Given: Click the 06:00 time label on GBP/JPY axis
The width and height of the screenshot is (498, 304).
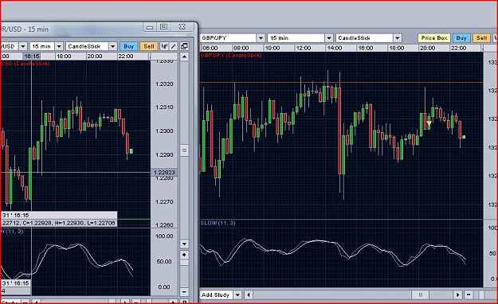Looking at the screenshot, I should pos(210,49).
